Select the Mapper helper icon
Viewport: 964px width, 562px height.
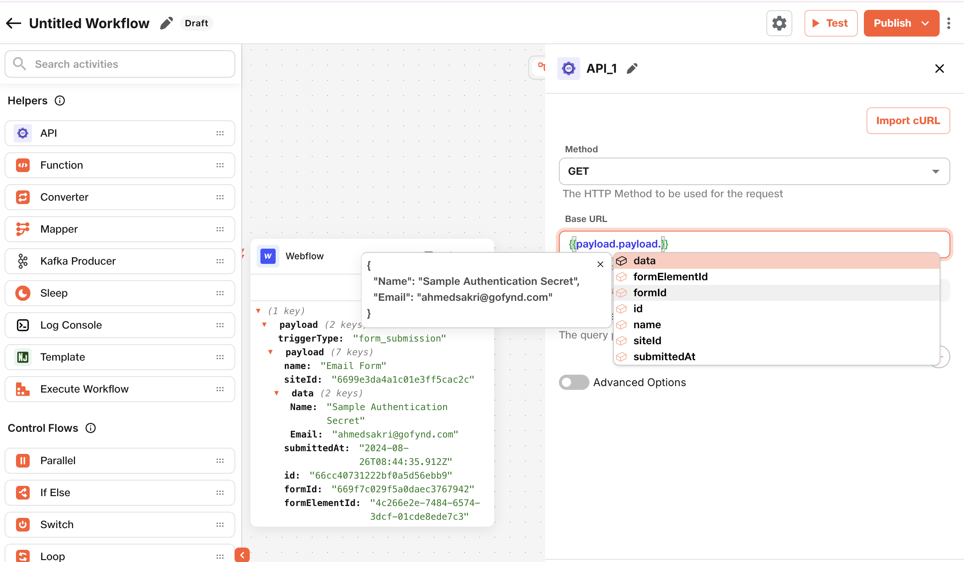coord(23,229)
